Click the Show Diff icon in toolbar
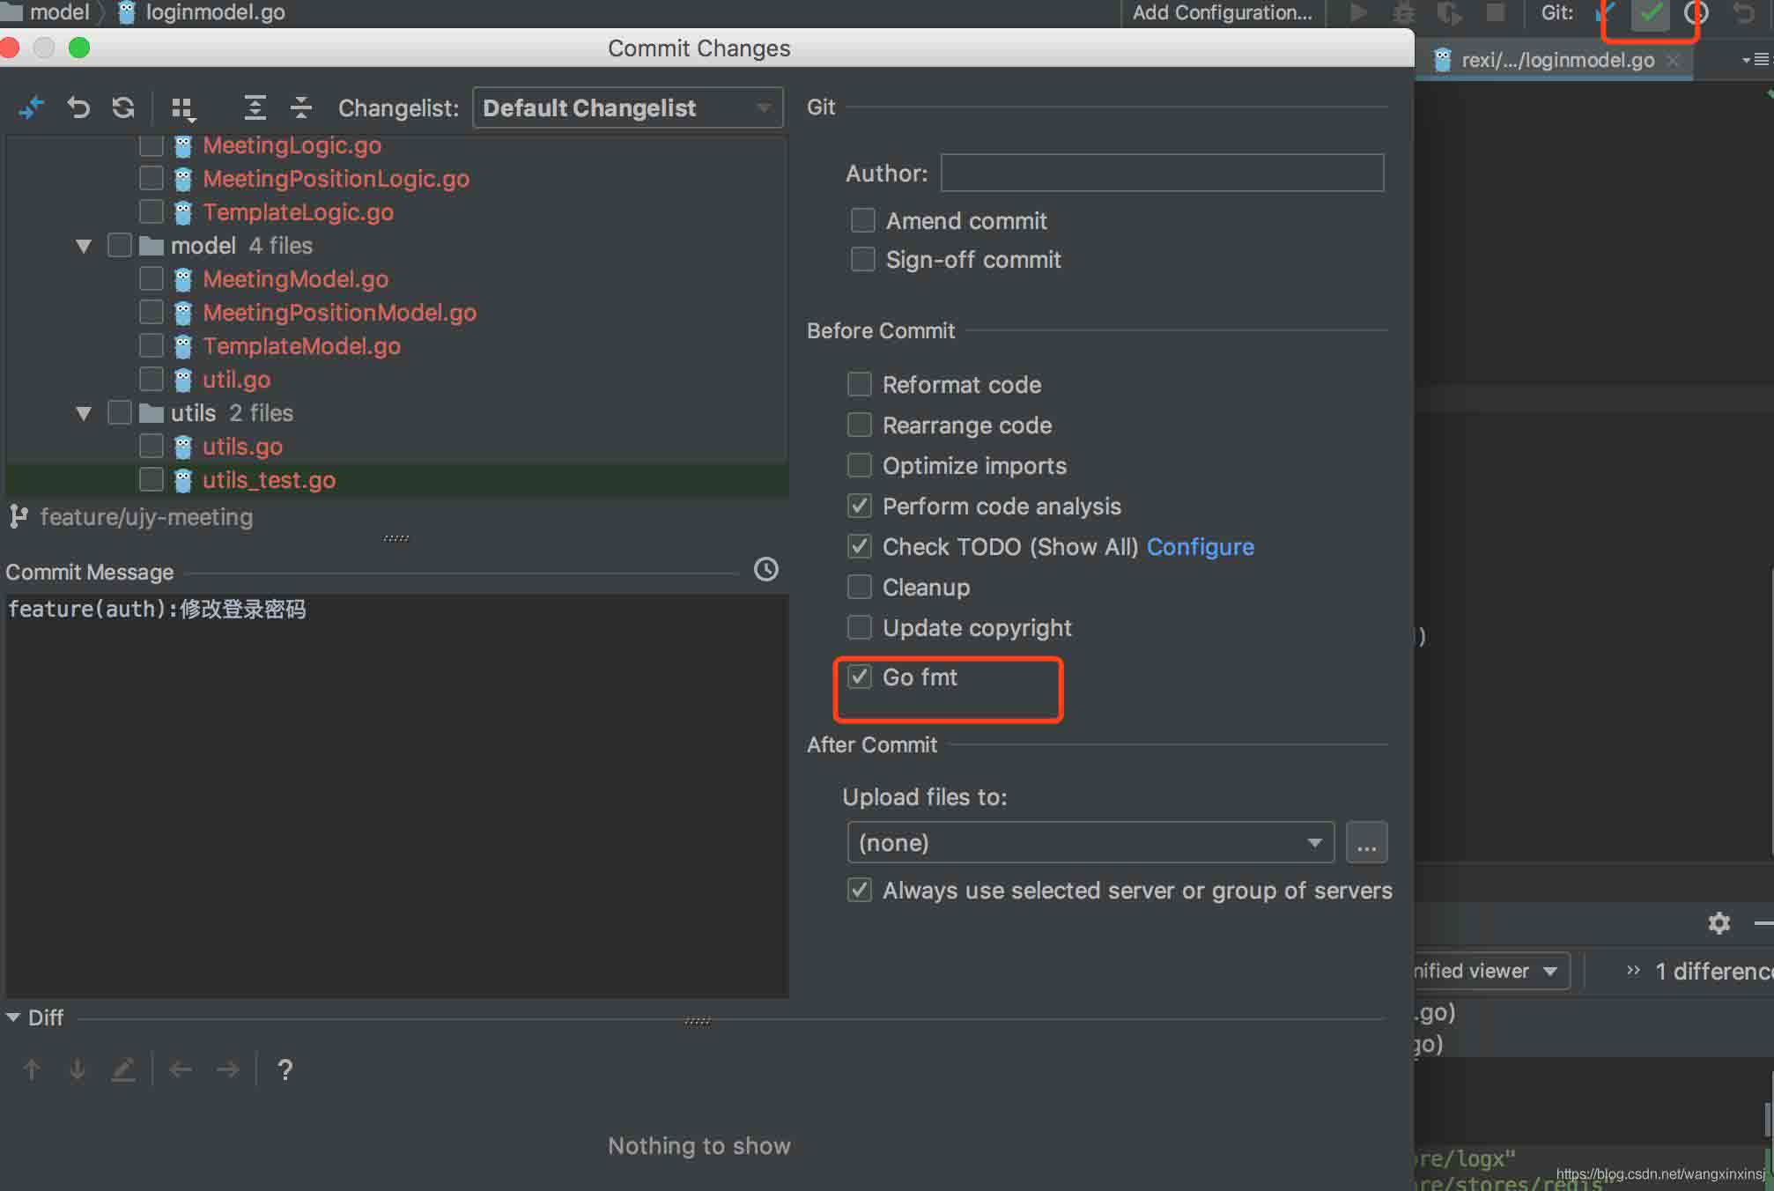Viewport: 1774px width, 1191px height. pos(32,107)
